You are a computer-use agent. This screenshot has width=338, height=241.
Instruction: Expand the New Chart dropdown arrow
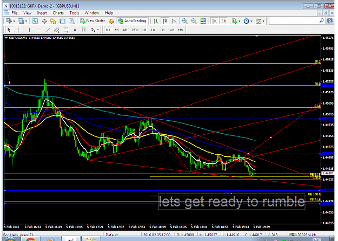click(x=14, y=21)
